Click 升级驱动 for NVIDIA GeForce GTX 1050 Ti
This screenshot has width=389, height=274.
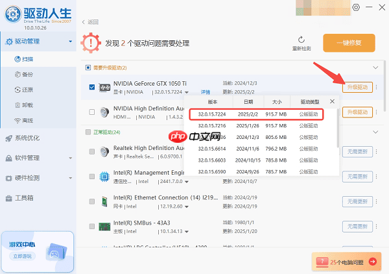click(357, 87)
